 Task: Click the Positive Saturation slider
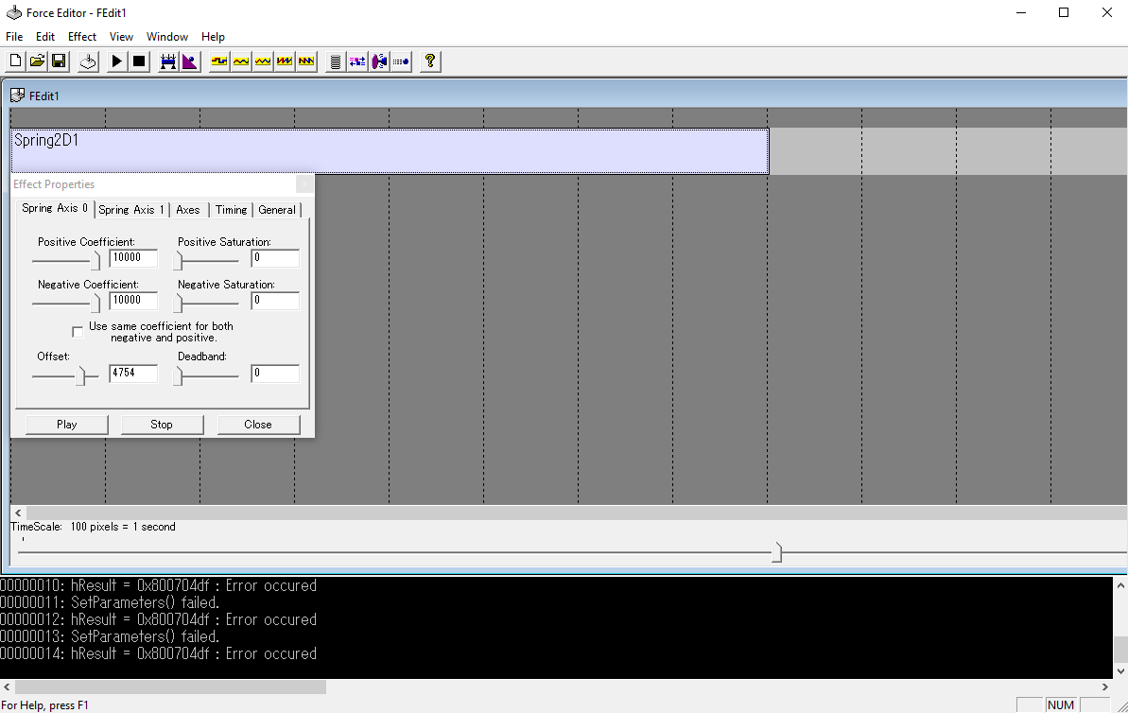point(206,260)
